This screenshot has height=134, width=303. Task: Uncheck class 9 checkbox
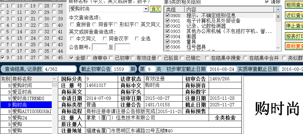click(2, 57)
